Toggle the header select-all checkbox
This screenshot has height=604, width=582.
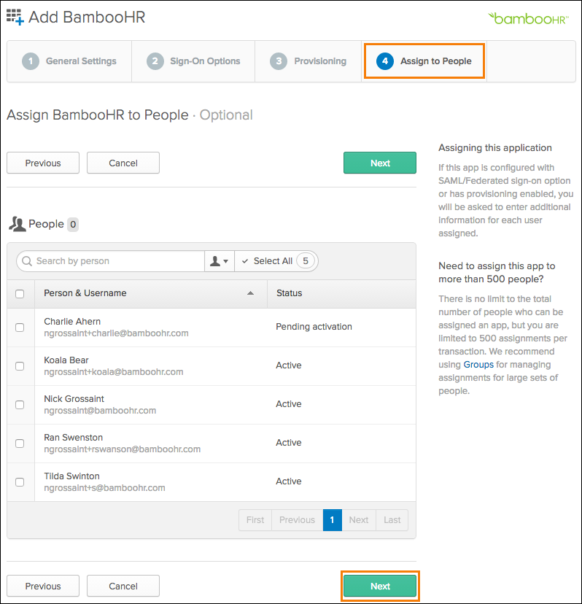[x=20, y=294]
